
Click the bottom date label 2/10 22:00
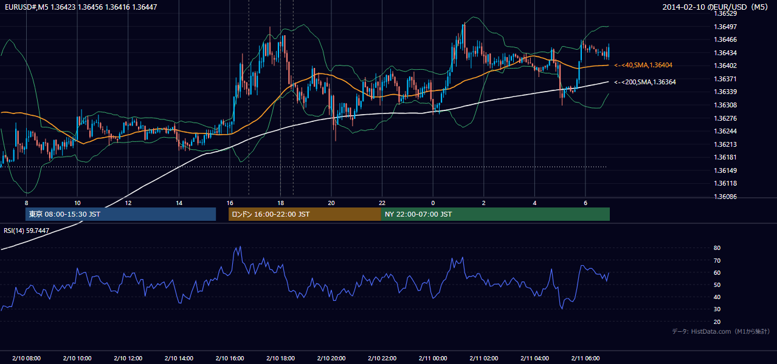381,358
